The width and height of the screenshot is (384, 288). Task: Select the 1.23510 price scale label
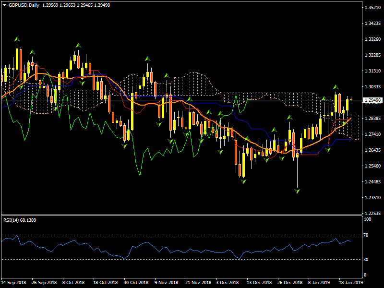click(x=372, y=198)
